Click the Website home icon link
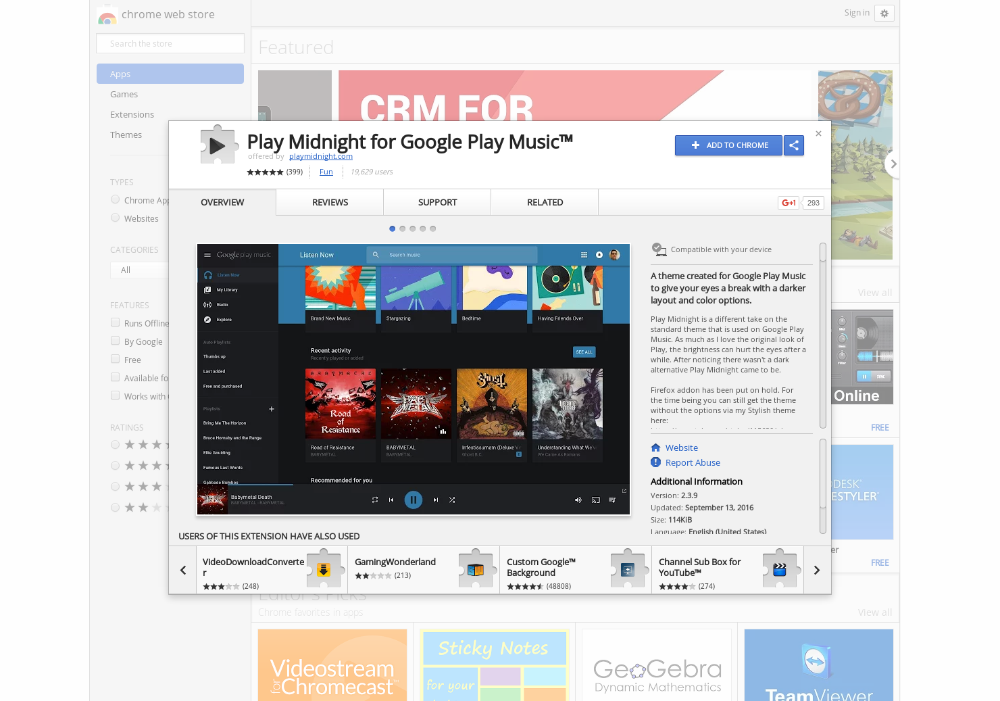Screen dimensions: 1000x701 [655, 448]
